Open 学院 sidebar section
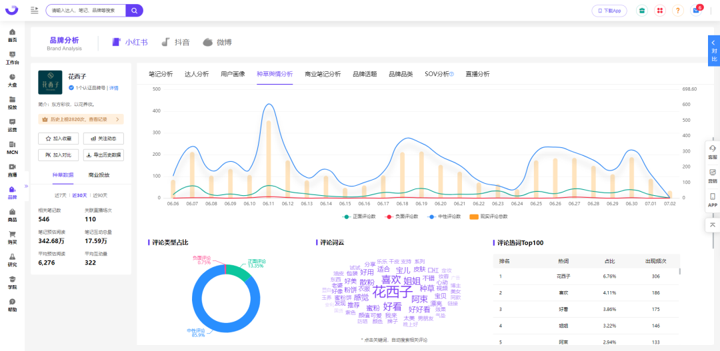 (x=13, y=282)
